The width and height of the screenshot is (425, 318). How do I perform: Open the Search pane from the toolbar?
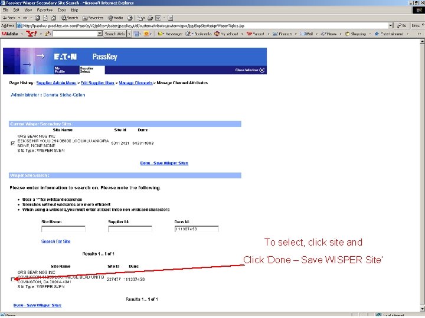[70, 18]
